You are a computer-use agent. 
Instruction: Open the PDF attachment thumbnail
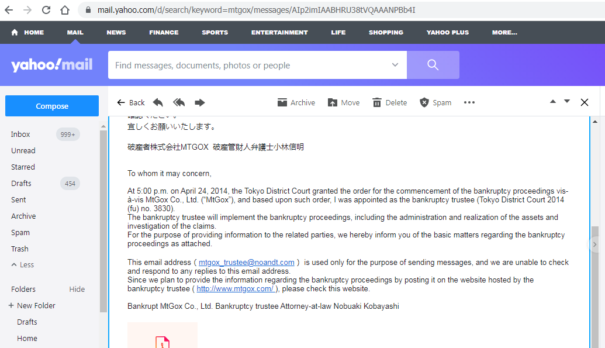[163, 335]
